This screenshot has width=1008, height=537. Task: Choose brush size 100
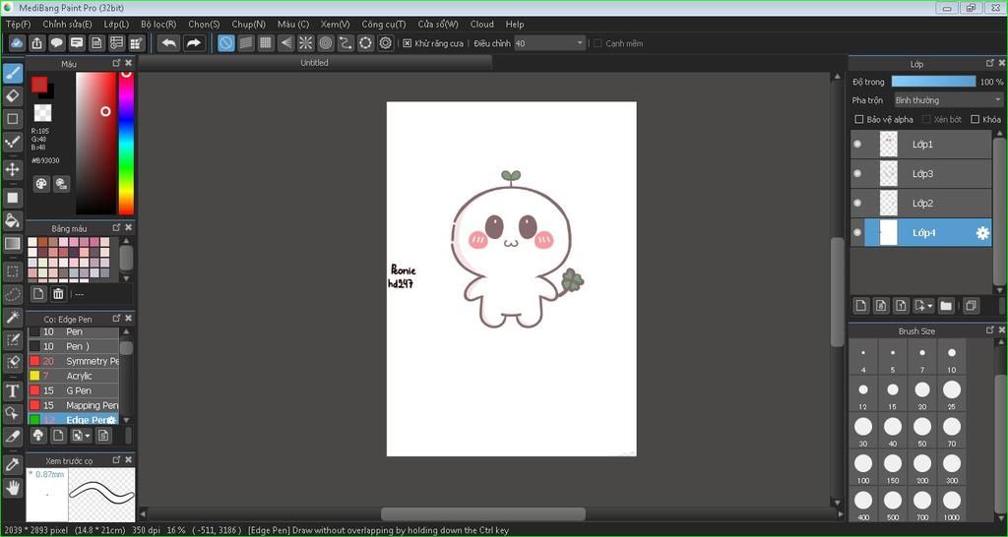tap(862, 467)
